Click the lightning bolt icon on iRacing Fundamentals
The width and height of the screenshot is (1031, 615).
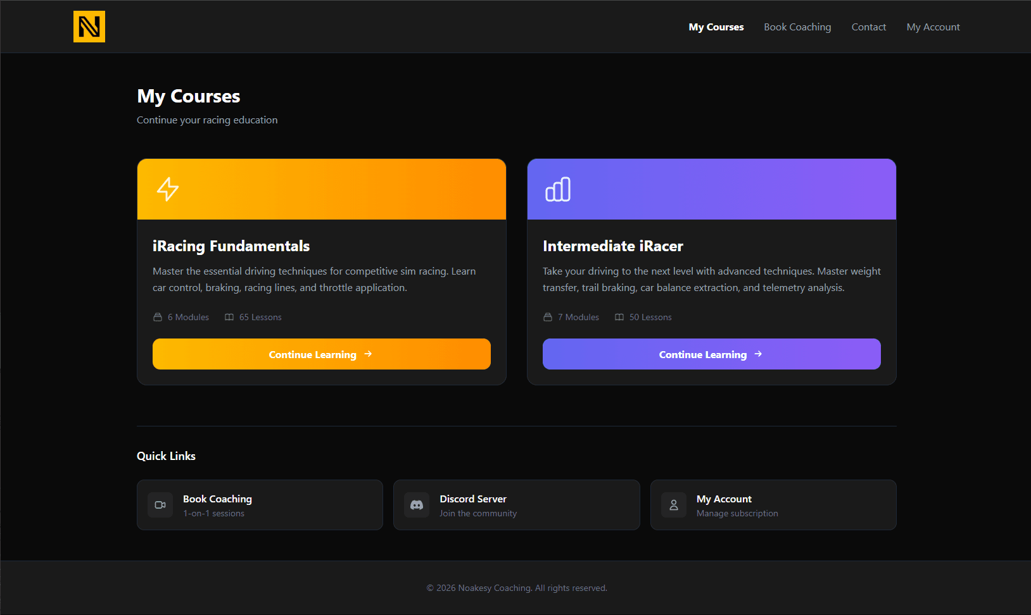[x=168, y=189]
